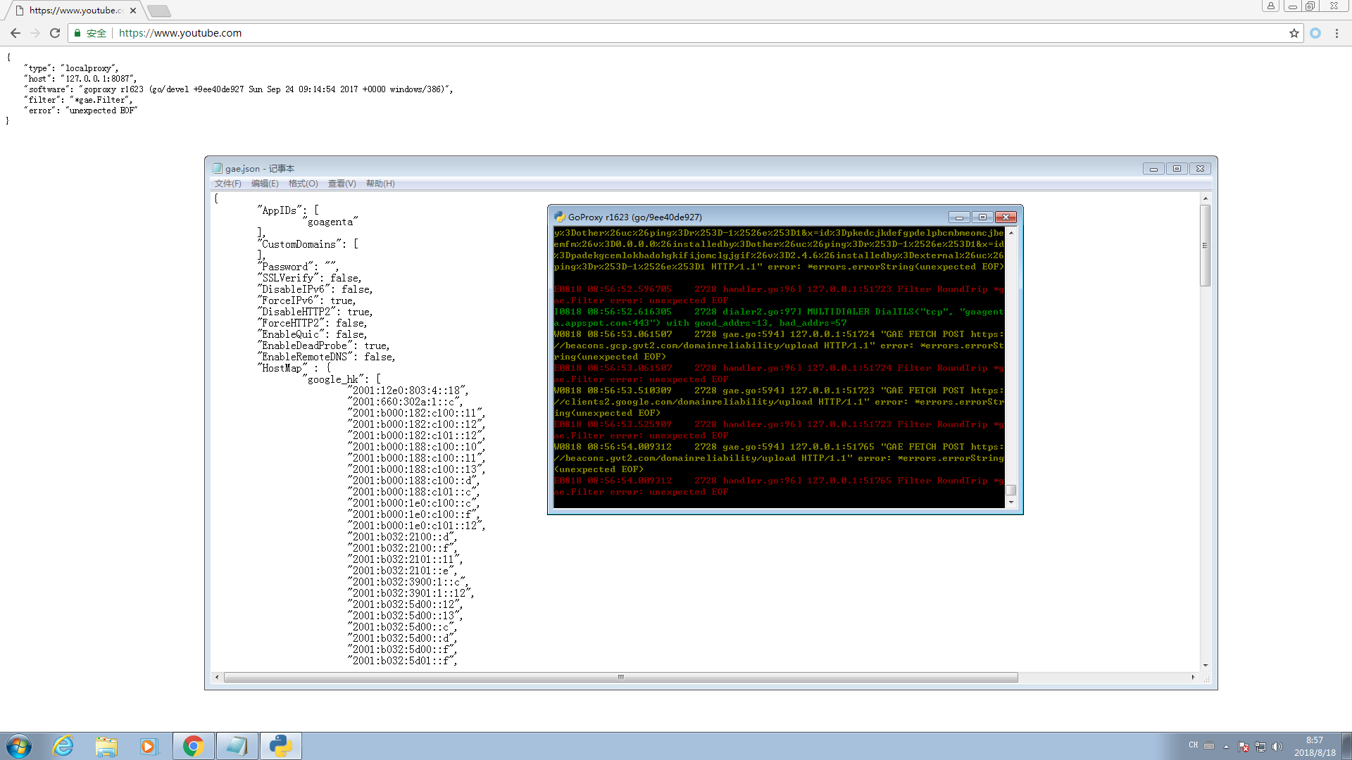Launch Internet Explorer from the taskbar

pos(63,745)
